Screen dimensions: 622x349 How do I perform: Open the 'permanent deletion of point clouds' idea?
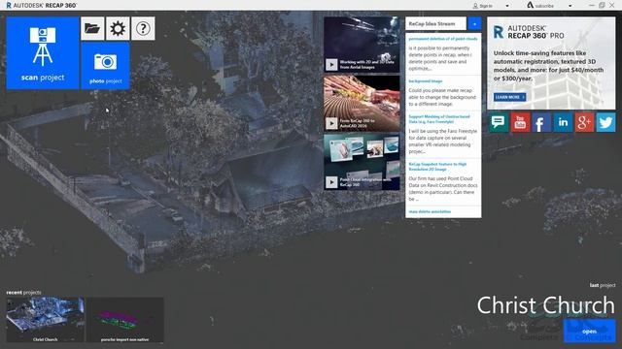[x=443, y=39]
